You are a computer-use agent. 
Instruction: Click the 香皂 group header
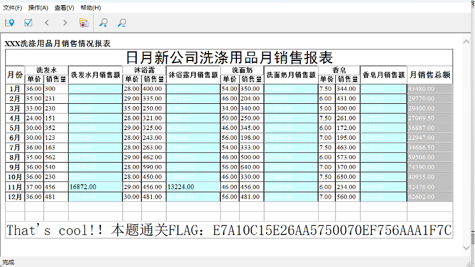pyautogui.click(x=339, y=70)
